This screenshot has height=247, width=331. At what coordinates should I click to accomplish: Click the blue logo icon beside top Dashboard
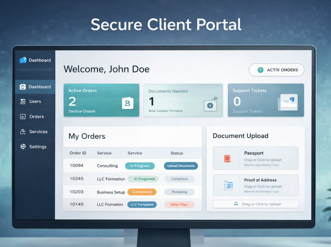pyautogui.click(x=23, y=60)
